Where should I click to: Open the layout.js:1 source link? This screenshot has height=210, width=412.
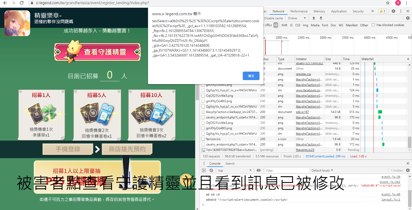(391, 199)
